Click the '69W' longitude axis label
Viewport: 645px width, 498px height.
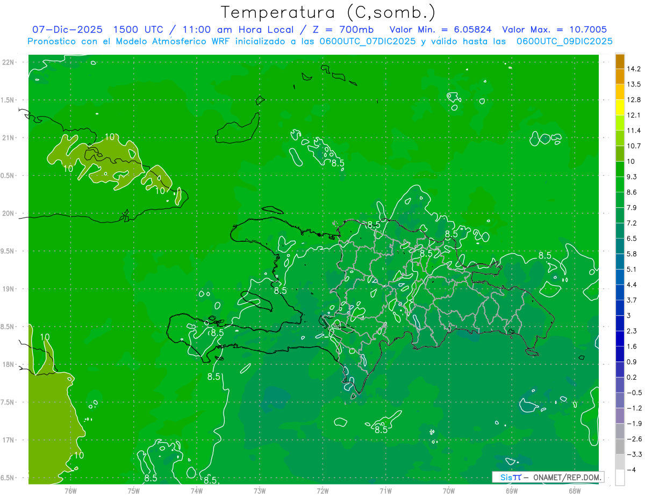(512, 491)
